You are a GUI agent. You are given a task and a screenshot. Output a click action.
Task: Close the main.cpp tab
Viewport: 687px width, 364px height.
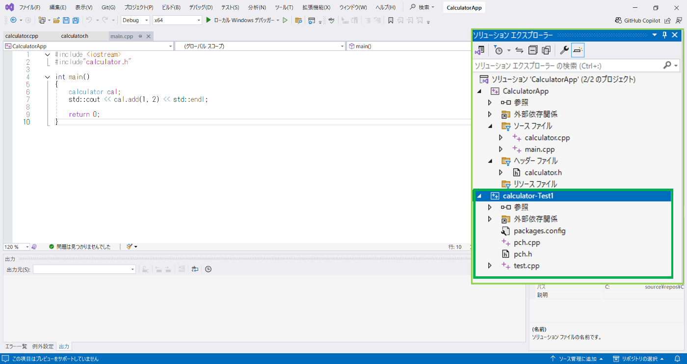pos(149,36)
